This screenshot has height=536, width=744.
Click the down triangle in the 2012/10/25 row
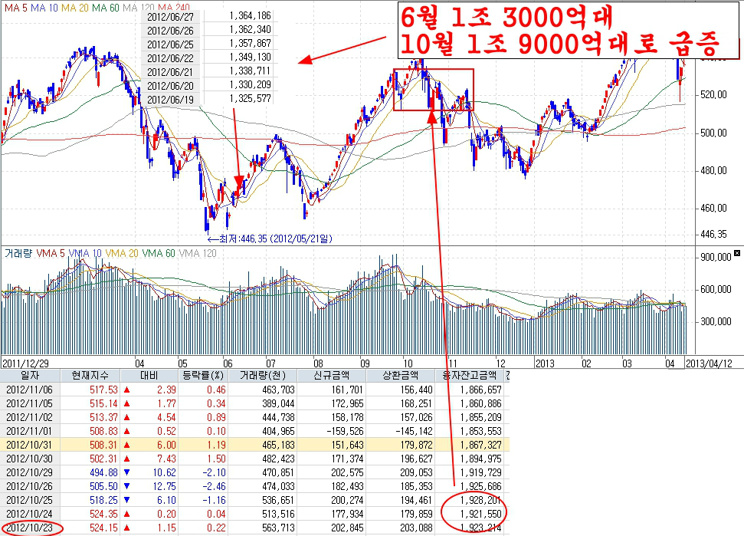pos(126,500)
